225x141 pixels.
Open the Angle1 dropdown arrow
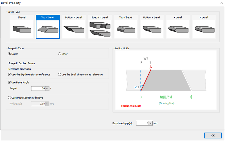[47, 89]
